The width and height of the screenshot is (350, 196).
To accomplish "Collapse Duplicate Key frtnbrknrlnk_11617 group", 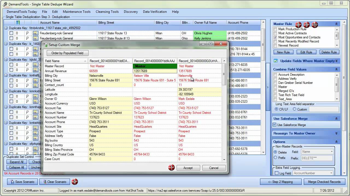I will pyautogui.click(x=6, y=28).
